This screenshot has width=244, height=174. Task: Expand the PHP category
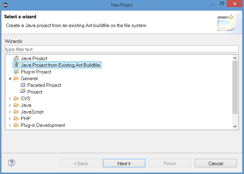[x=10, y=118]
